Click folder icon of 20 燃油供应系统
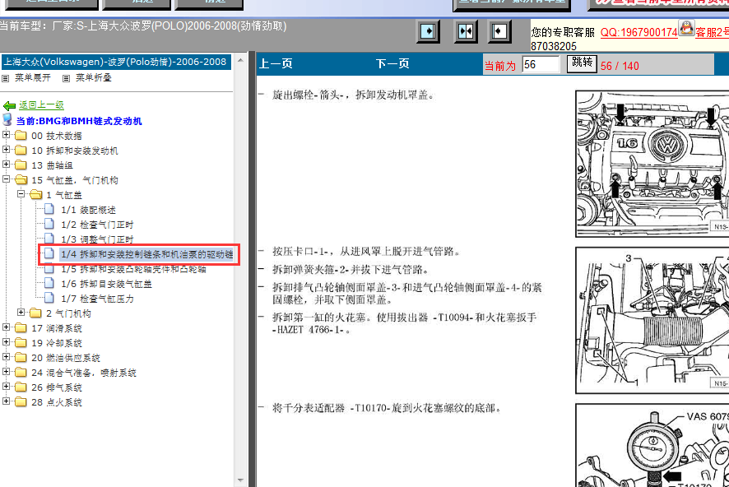 click(21, 358)
